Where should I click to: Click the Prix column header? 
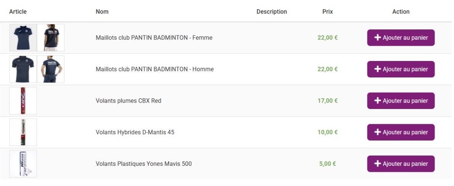tap(327, 12)
